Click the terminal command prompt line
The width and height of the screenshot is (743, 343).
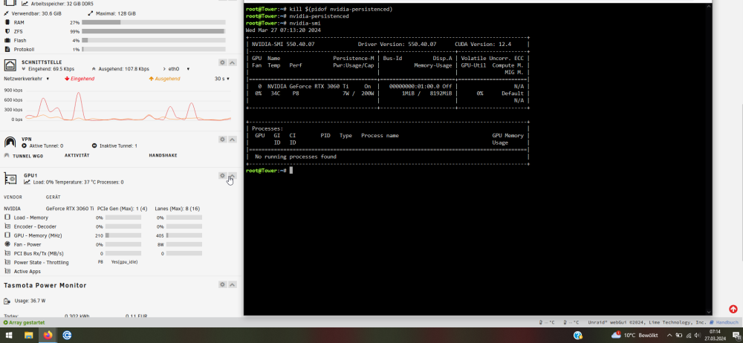coord(269,170)
